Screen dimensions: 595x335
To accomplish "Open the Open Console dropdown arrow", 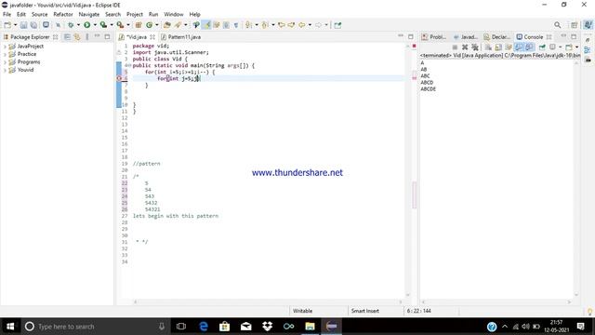I will coord(576,47).
